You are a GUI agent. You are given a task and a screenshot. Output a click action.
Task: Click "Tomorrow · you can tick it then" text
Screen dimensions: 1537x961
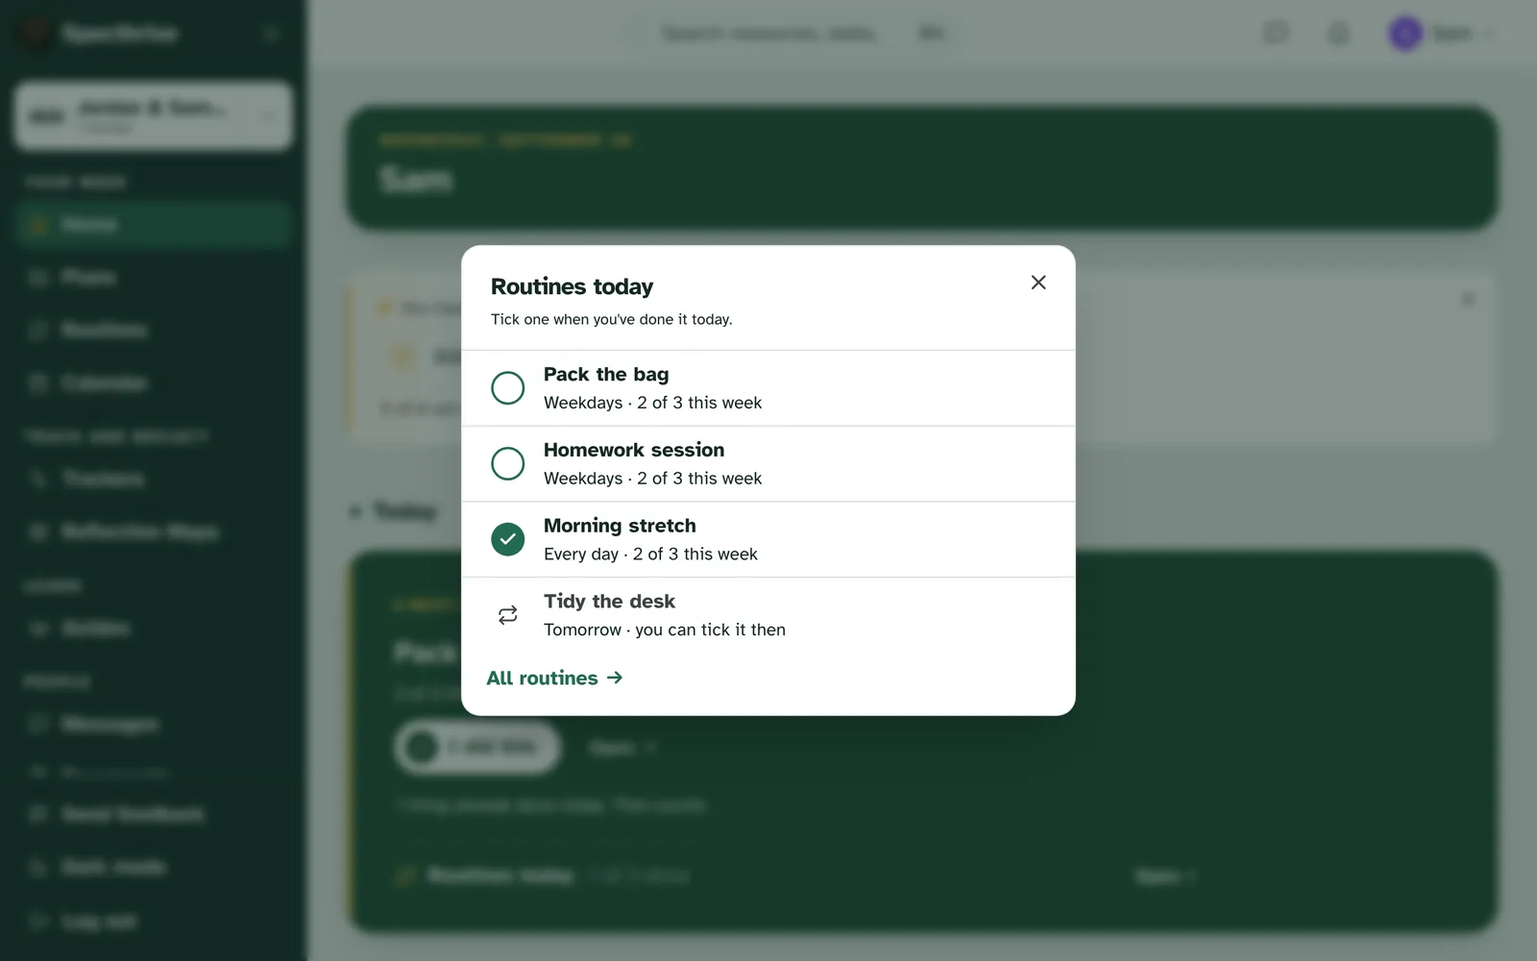coord(665,629)
